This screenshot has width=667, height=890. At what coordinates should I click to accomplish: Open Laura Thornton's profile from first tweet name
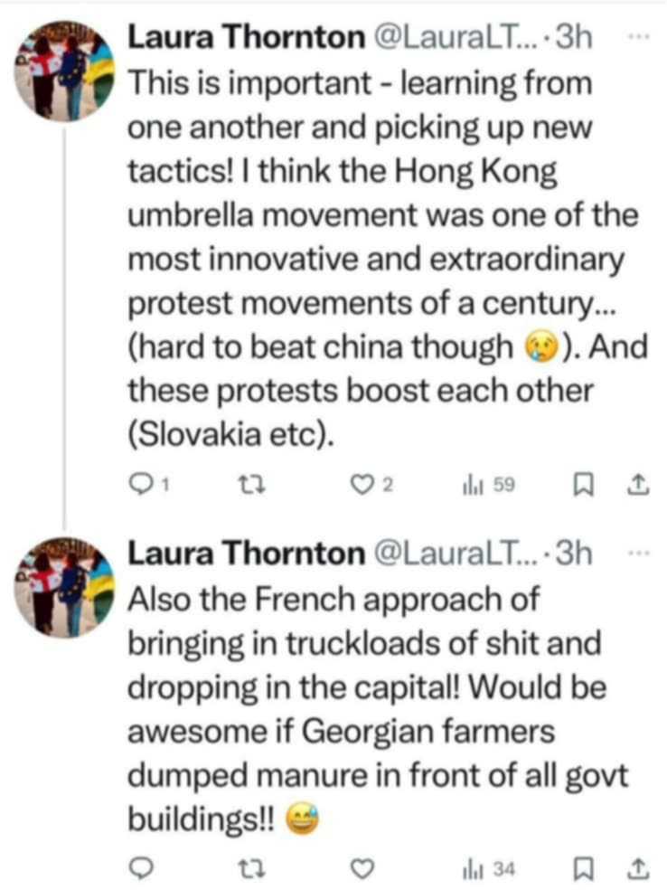tap(244, 37)
